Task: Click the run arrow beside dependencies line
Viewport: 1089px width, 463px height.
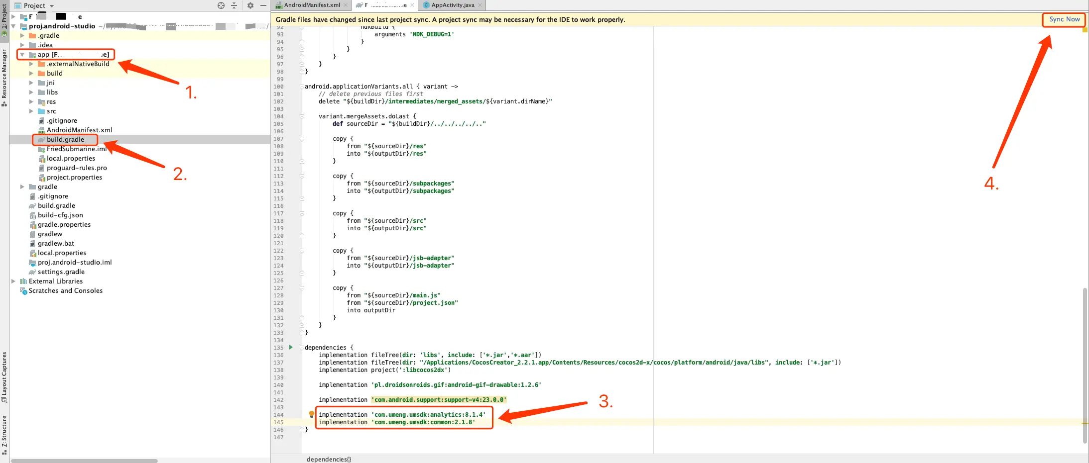Action: pyautogui.click(x=291, y=347)
